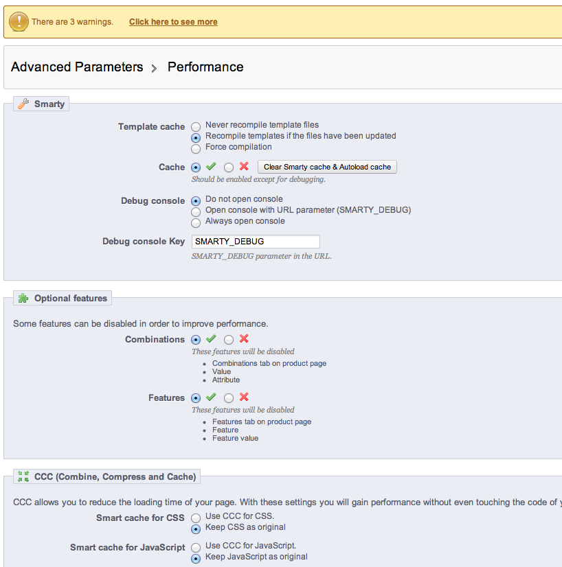Select Always open console
This screenshot has width=562, height=567.
point(196,223)
